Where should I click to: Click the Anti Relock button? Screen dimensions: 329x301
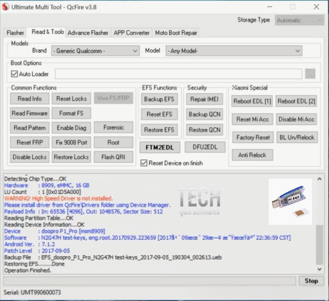(x=252, y=155)
